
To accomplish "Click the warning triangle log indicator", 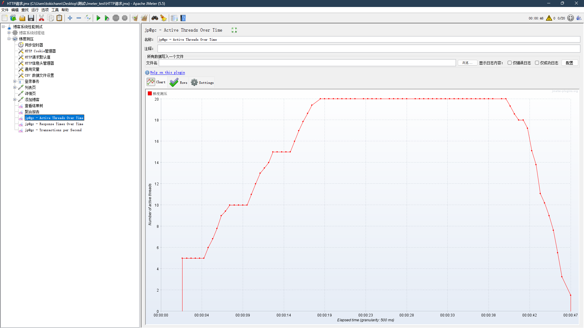I will (x=549, y=18).
